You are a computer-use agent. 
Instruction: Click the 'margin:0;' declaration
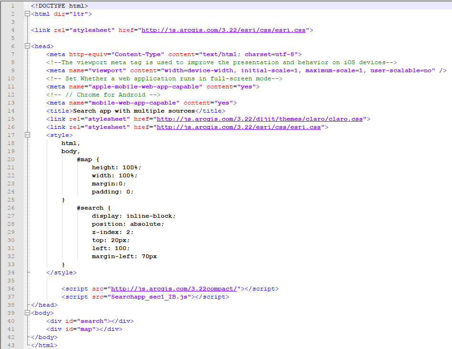point(109,184)
